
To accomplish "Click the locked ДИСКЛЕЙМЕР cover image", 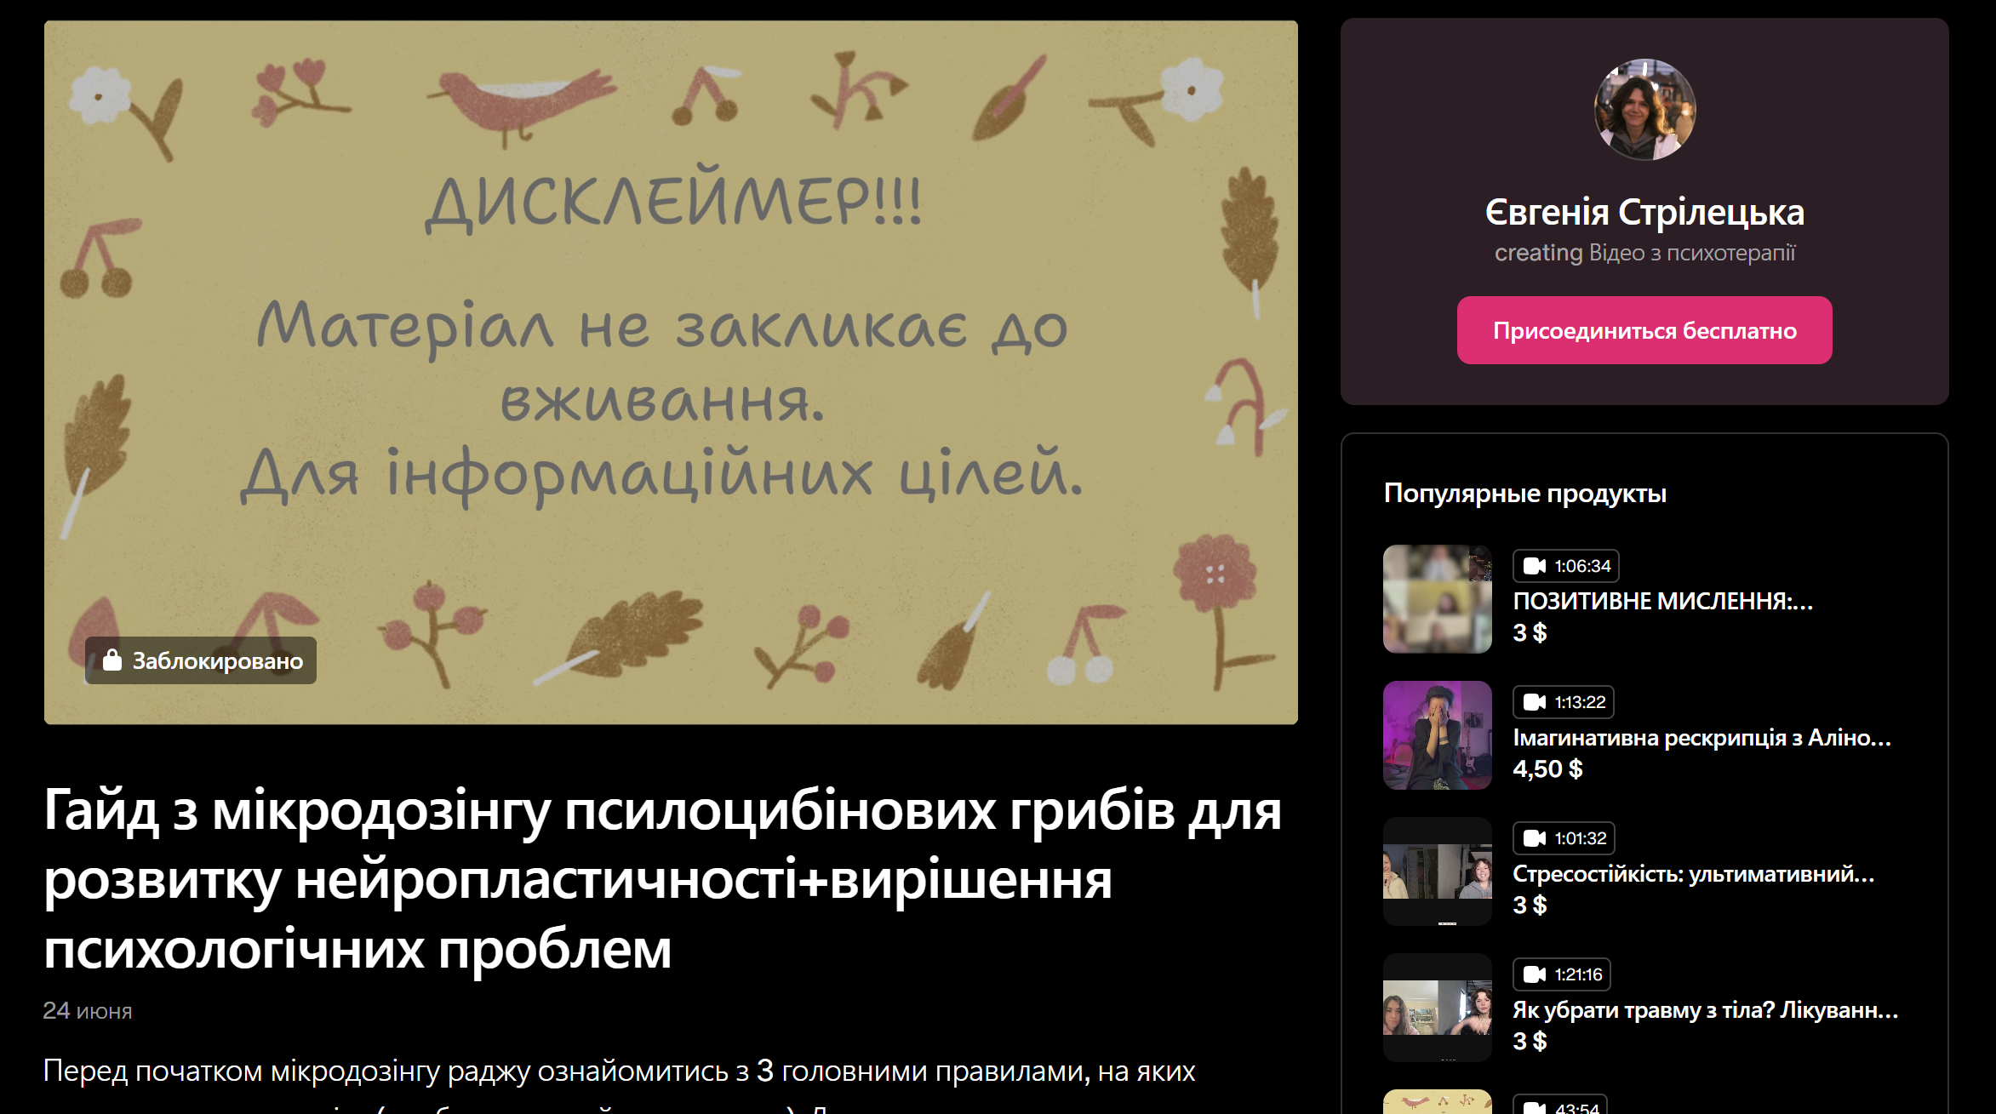I will tap(671, 372).
